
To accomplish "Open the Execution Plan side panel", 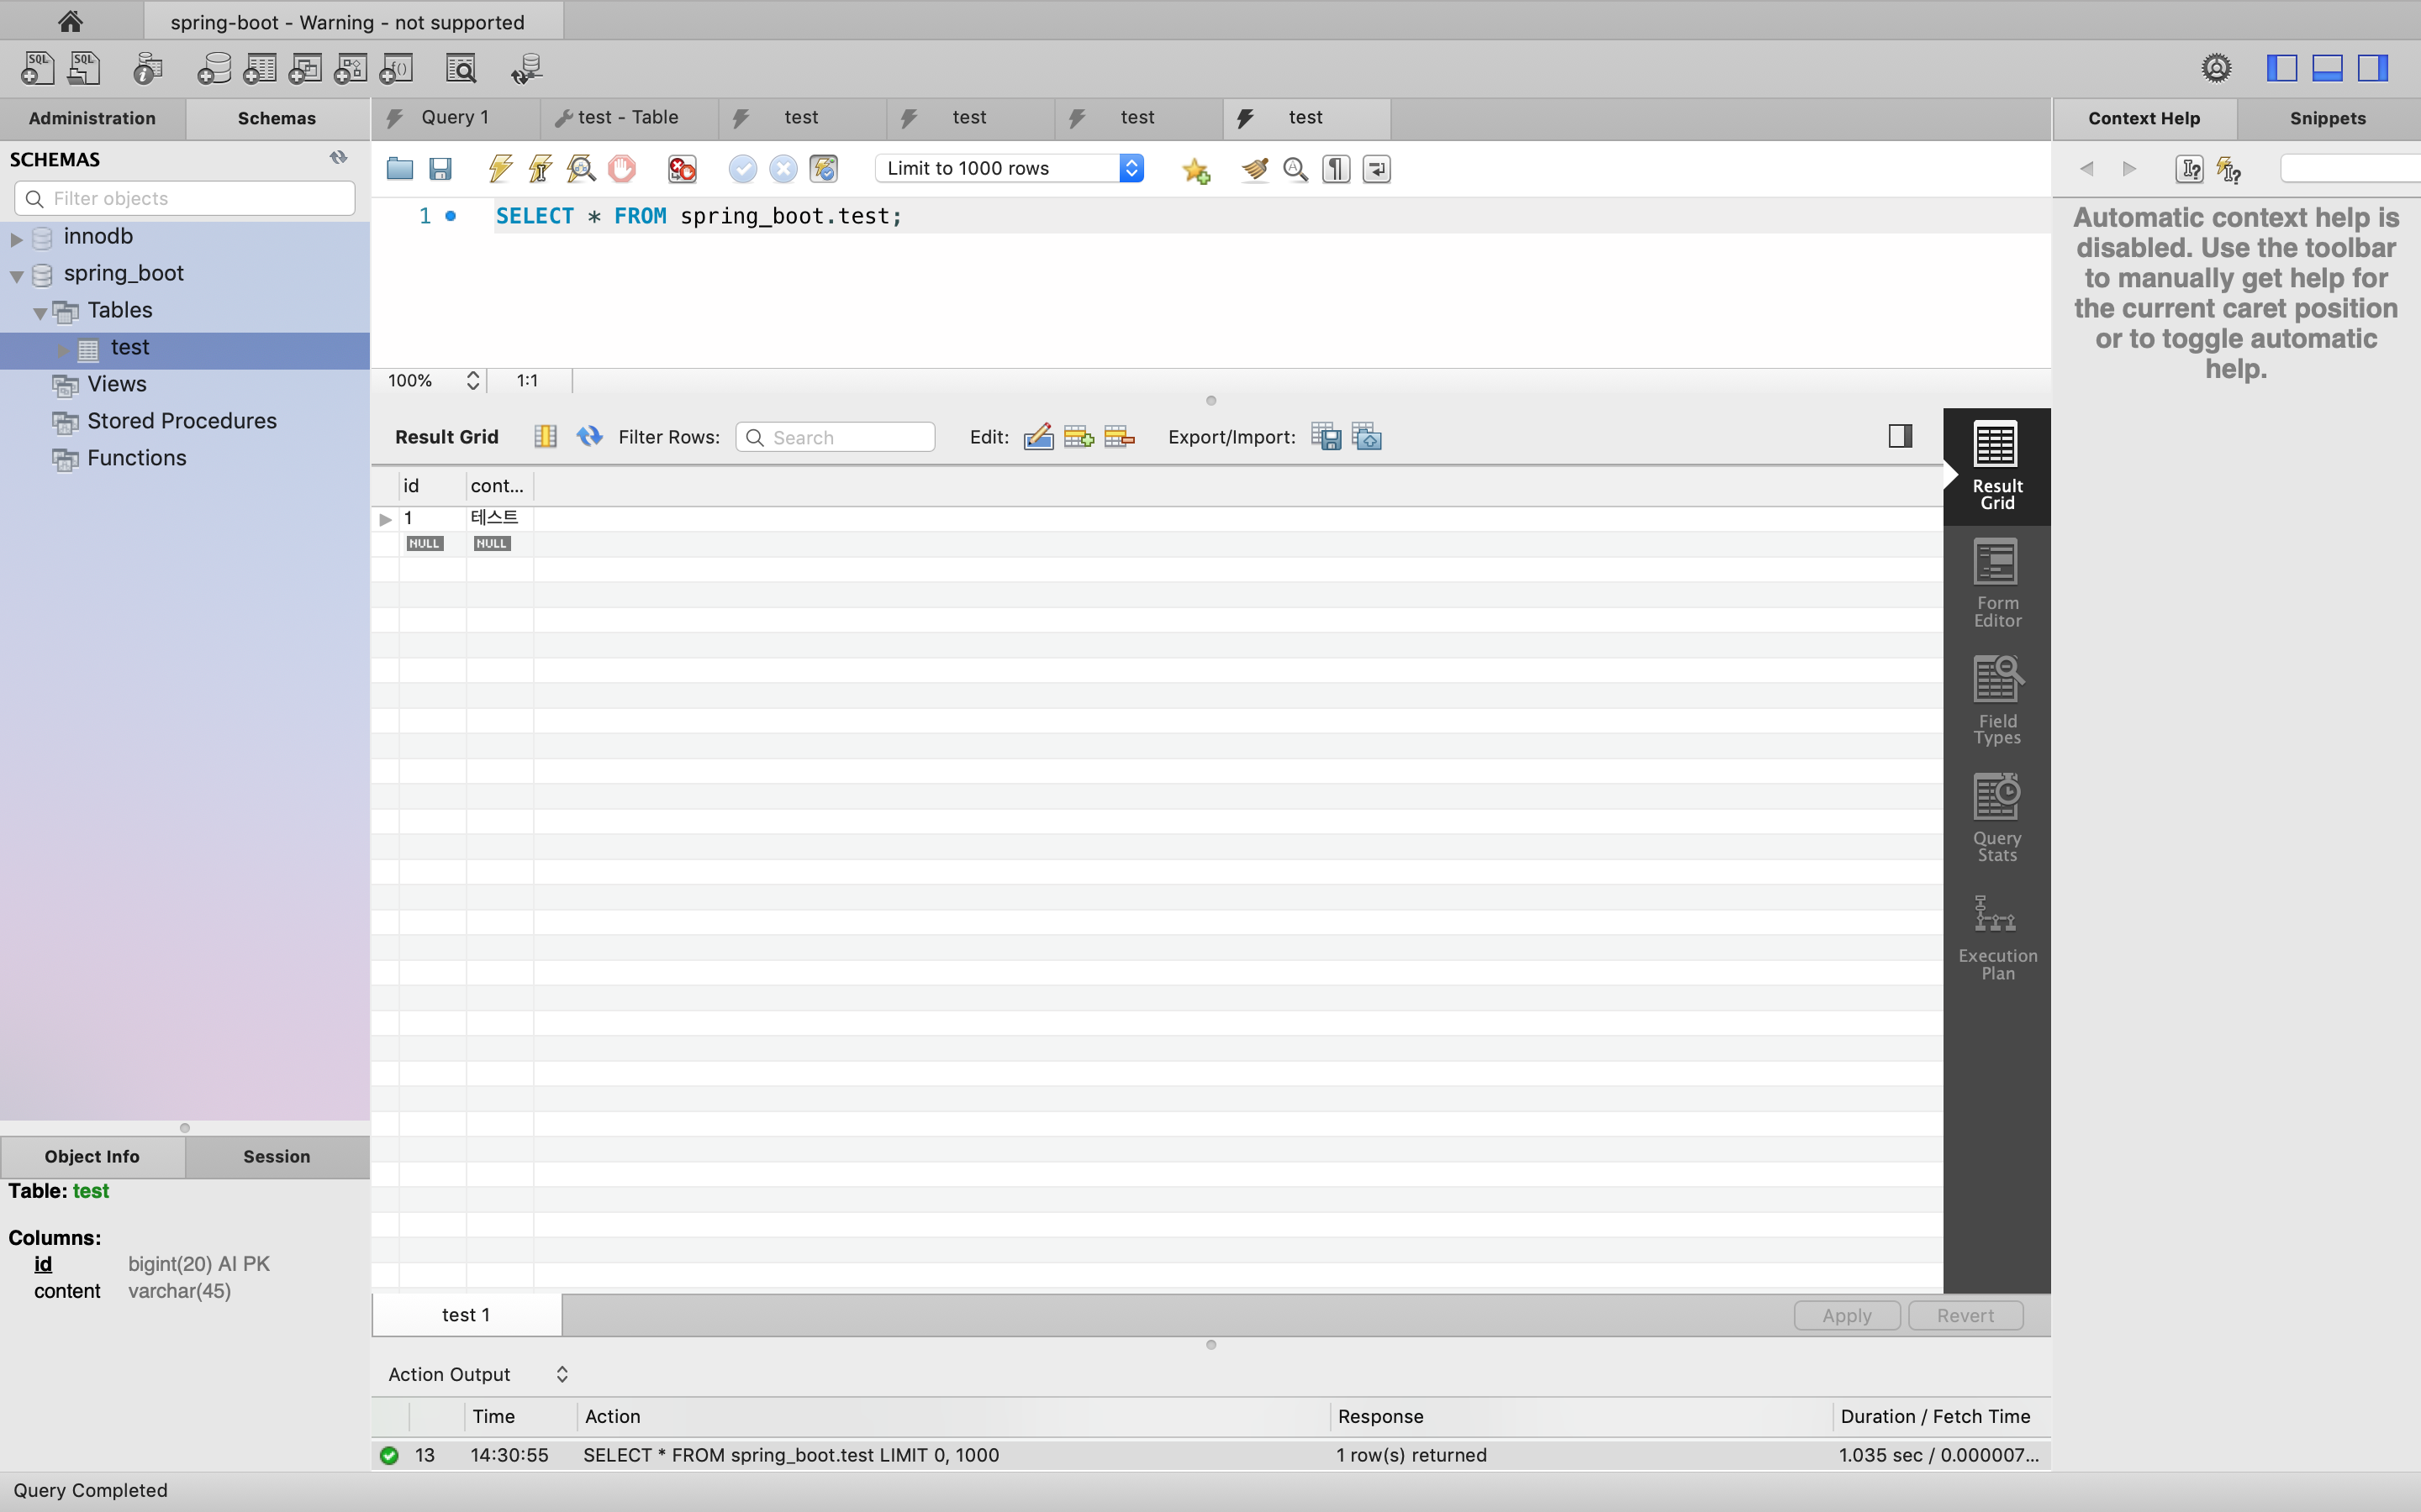I will click(x=1996, y=937).
